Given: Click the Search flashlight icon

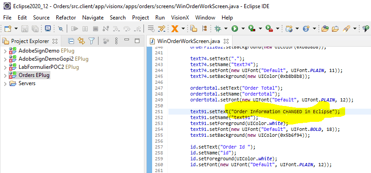Looking at the screenshot, I should pyautogui.click(x=346, y=29).
